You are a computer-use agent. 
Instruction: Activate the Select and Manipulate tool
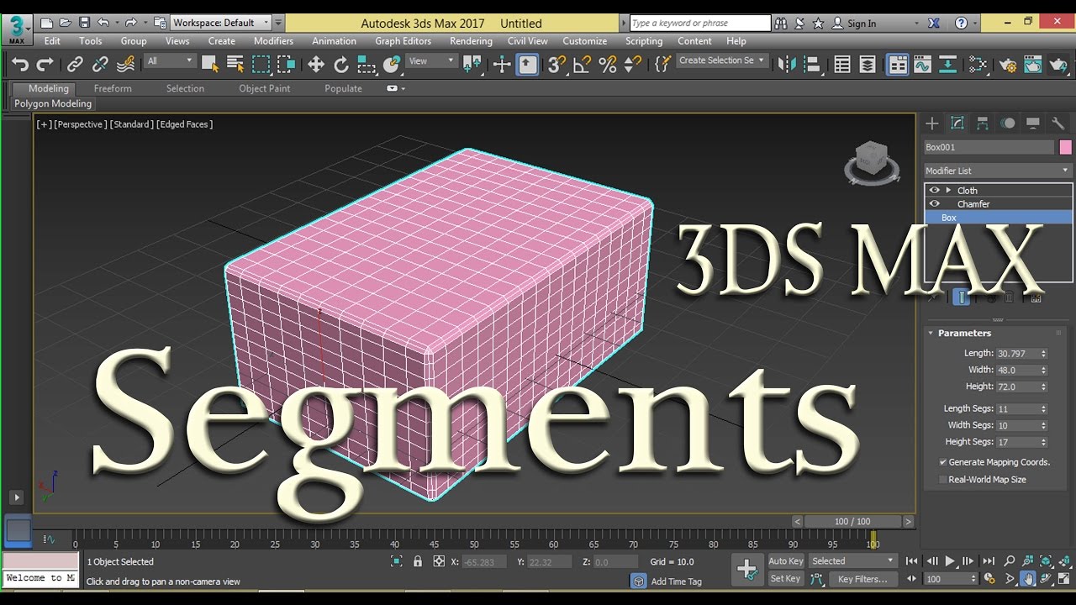(x=502, y=64)
